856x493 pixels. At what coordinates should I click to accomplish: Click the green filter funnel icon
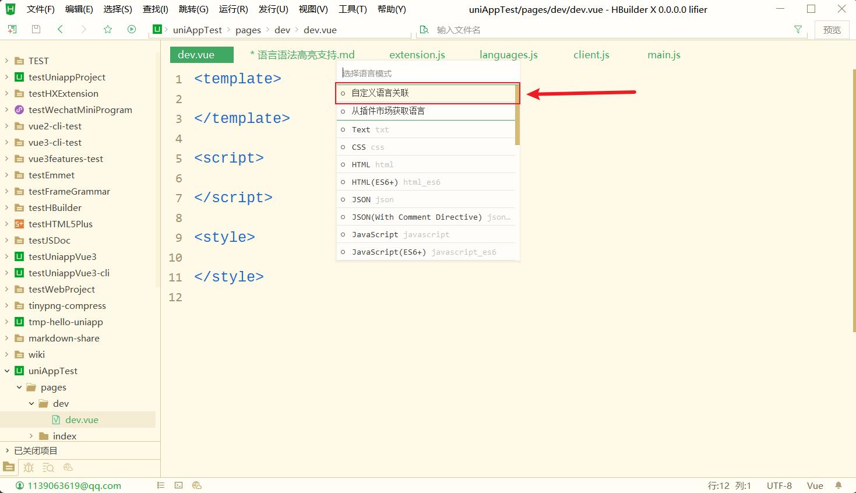point(798,29)
